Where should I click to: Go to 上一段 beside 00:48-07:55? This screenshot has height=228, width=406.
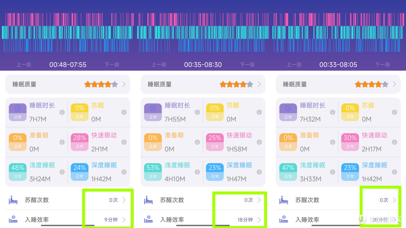click(x=24, y=64)
